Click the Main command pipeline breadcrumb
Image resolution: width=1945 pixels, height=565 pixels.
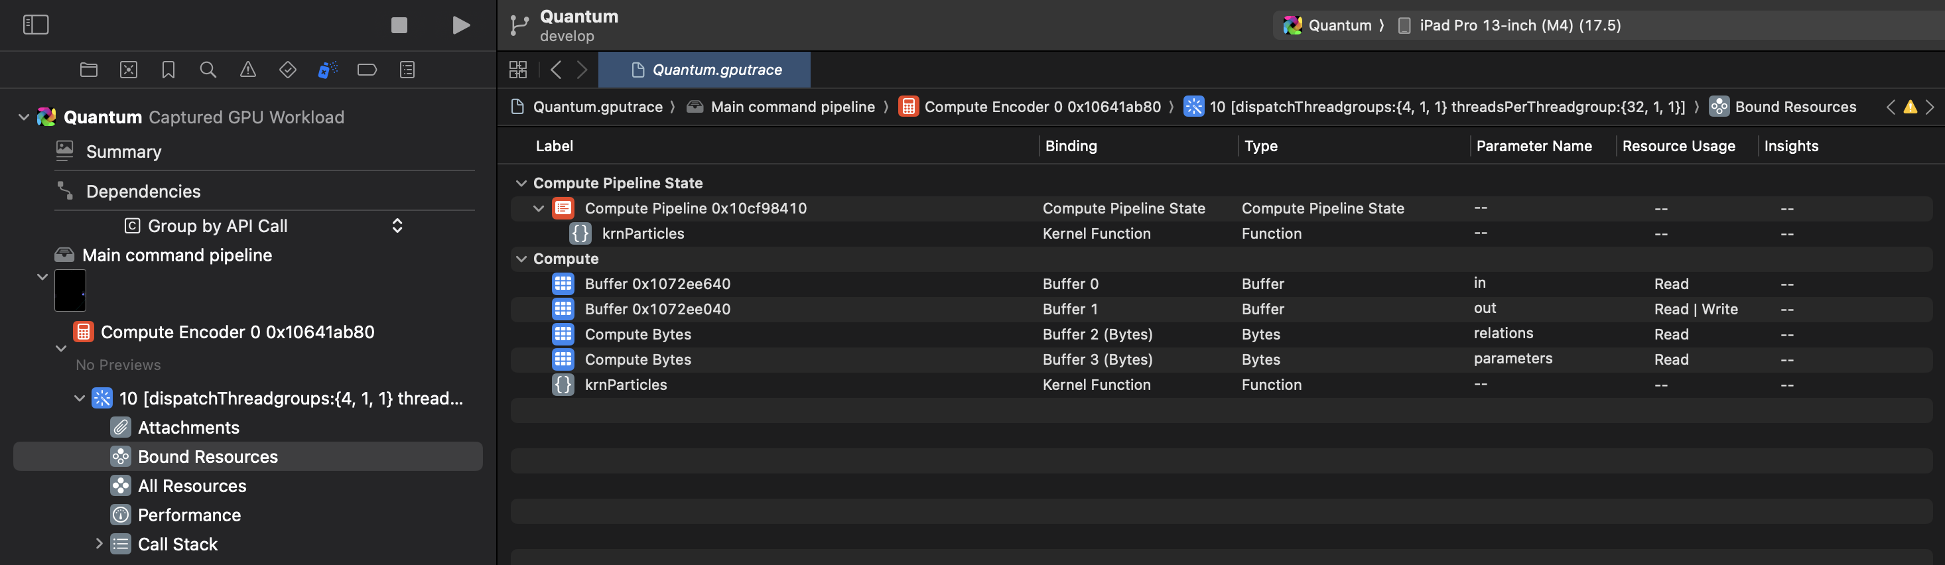pyautogui.click(x=791, y=107)
